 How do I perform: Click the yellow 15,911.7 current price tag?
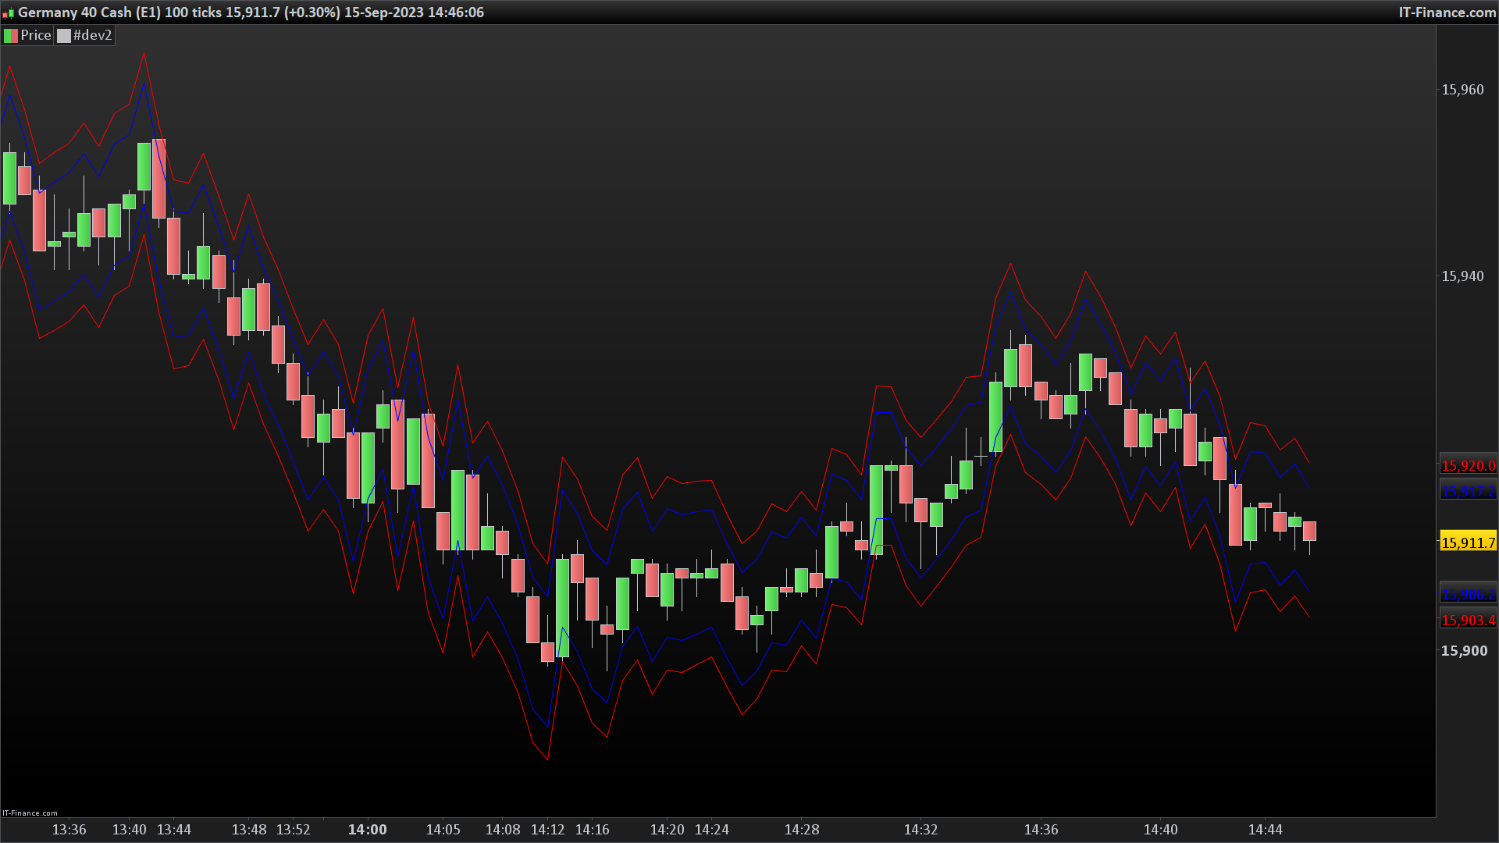pos(1468,542)
